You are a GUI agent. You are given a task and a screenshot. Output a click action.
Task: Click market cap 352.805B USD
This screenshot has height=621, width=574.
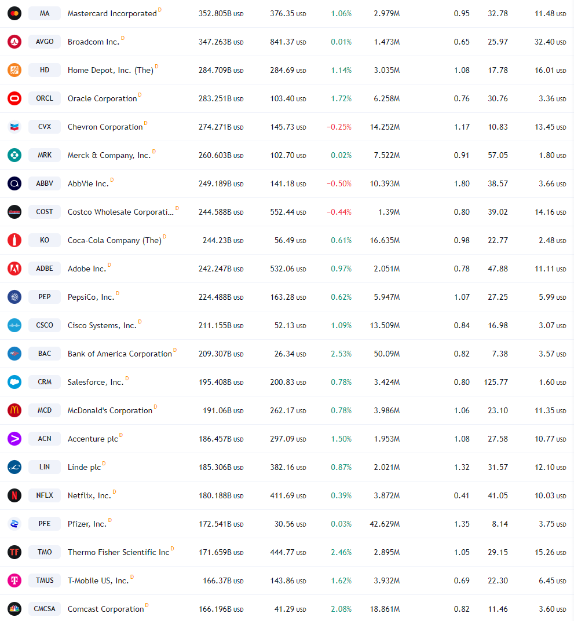click(x=221, y=13)
